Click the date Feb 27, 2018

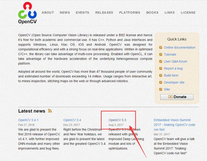(x=26, y=125)
